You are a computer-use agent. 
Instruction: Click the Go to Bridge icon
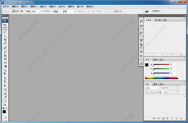coord(147,11)
